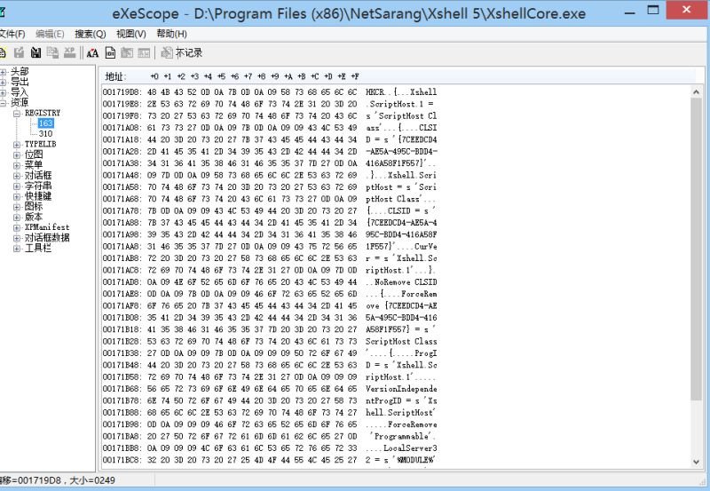Expand the 对话框 tree node
This screenshot has height=491, width=710.
(x=17, y=176)
